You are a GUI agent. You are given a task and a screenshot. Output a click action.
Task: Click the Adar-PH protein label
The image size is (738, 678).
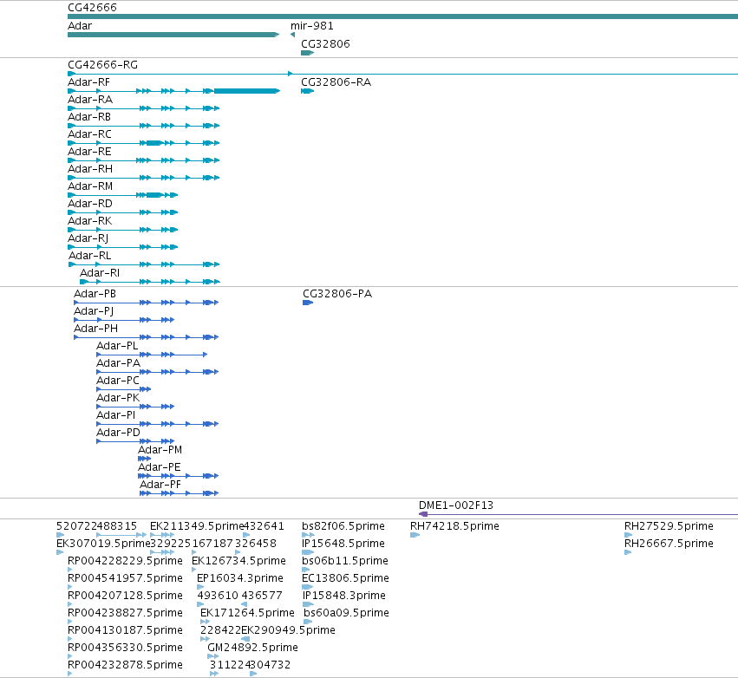96,329
